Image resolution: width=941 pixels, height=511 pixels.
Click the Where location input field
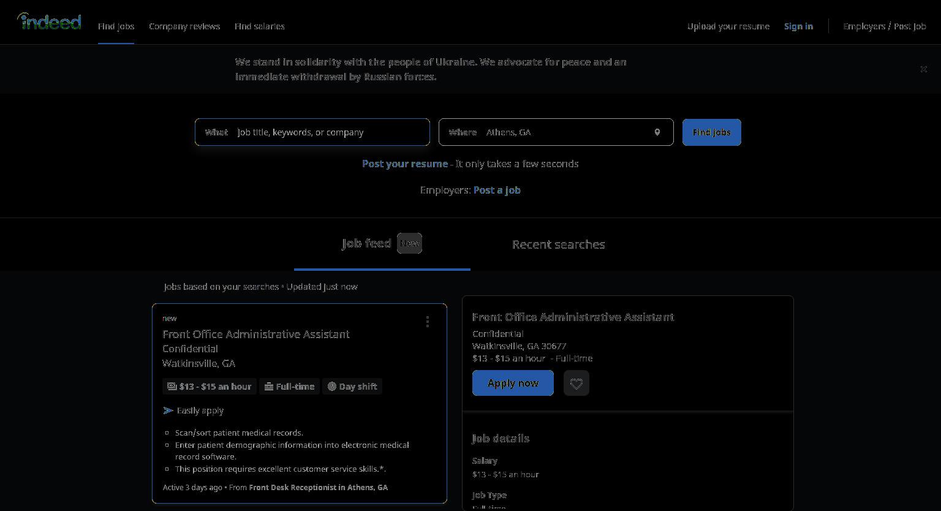(x=556, y=132)
